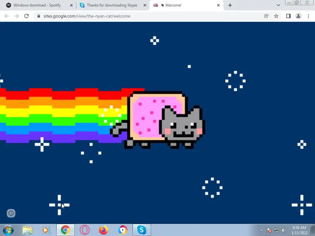This screenshot has width=315, height=236.
Task: Open Skype from the taskbar
Action: tap(142, 230)
